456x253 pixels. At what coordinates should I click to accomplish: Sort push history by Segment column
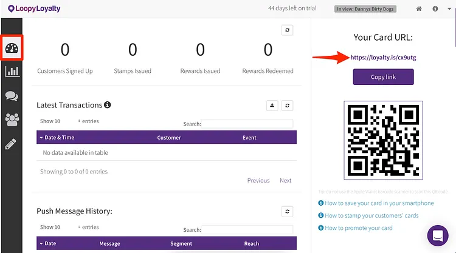click(x=181, y=244)
